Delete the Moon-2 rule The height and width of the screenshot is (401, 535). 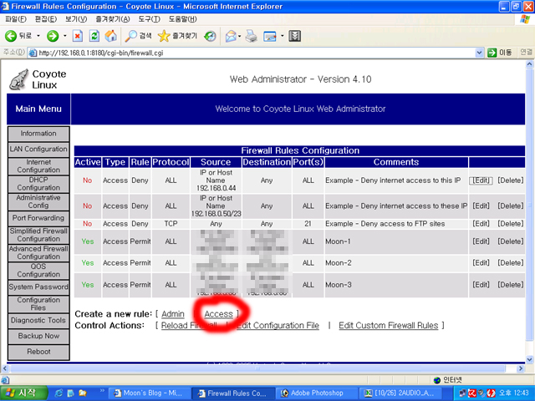[x=511, y=263]
